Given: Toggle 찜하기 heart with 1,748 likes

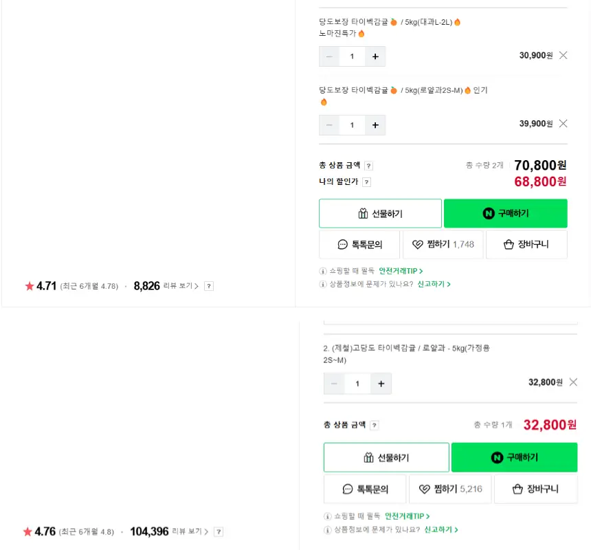Looking at the screenshot, I should (443, 244).
